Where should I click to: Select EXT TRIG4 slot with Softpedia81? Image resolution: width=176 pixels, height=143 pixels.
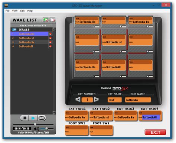pyautogui.click(x=150, y=116)
